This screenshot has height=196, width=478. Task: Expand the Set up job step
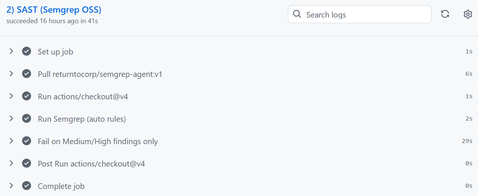point(11,52)
